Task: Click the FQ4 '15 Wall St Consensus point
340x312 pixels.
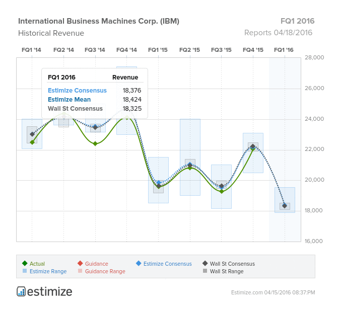Action: click(x=253, y=146)
